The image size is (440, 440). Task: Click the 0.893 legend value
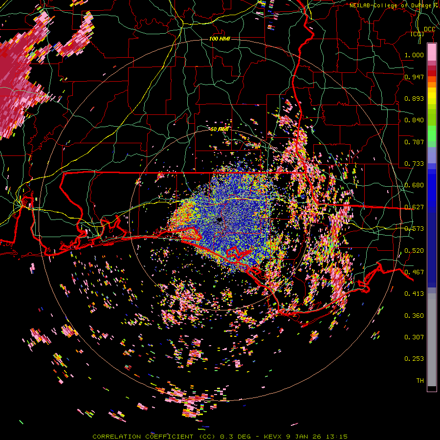point(414,98)
